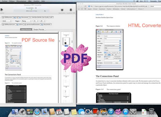Click the volume icon in menu bar
This screenshot has width=161, height=117.
pyautogui.click(x=137, y=1)
